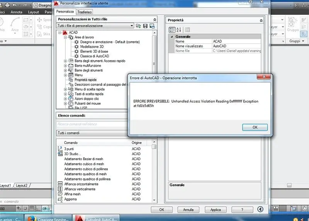Expand the Menu tree node
The height and width of the screenshot is (221, 309).
click(x=65, y=75)
